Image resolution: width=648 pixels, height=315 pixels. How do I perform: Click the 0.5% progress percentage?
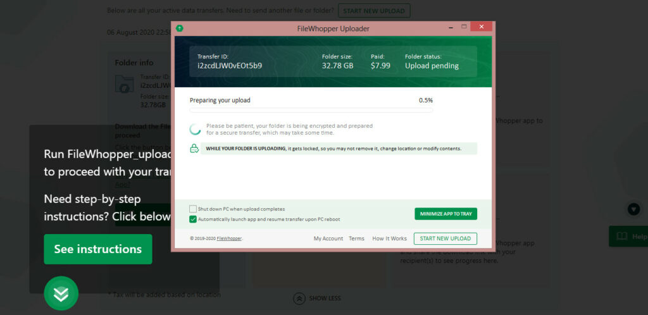pyautogui.click(x=426, y=100)
